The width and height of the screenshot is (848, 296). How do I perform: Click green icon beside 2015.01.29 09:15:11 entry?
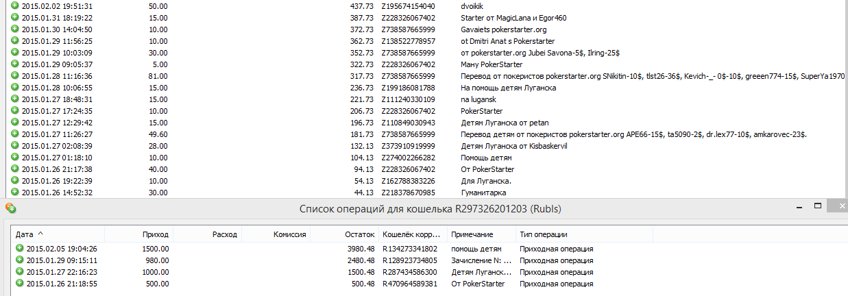tap(19, 260)
